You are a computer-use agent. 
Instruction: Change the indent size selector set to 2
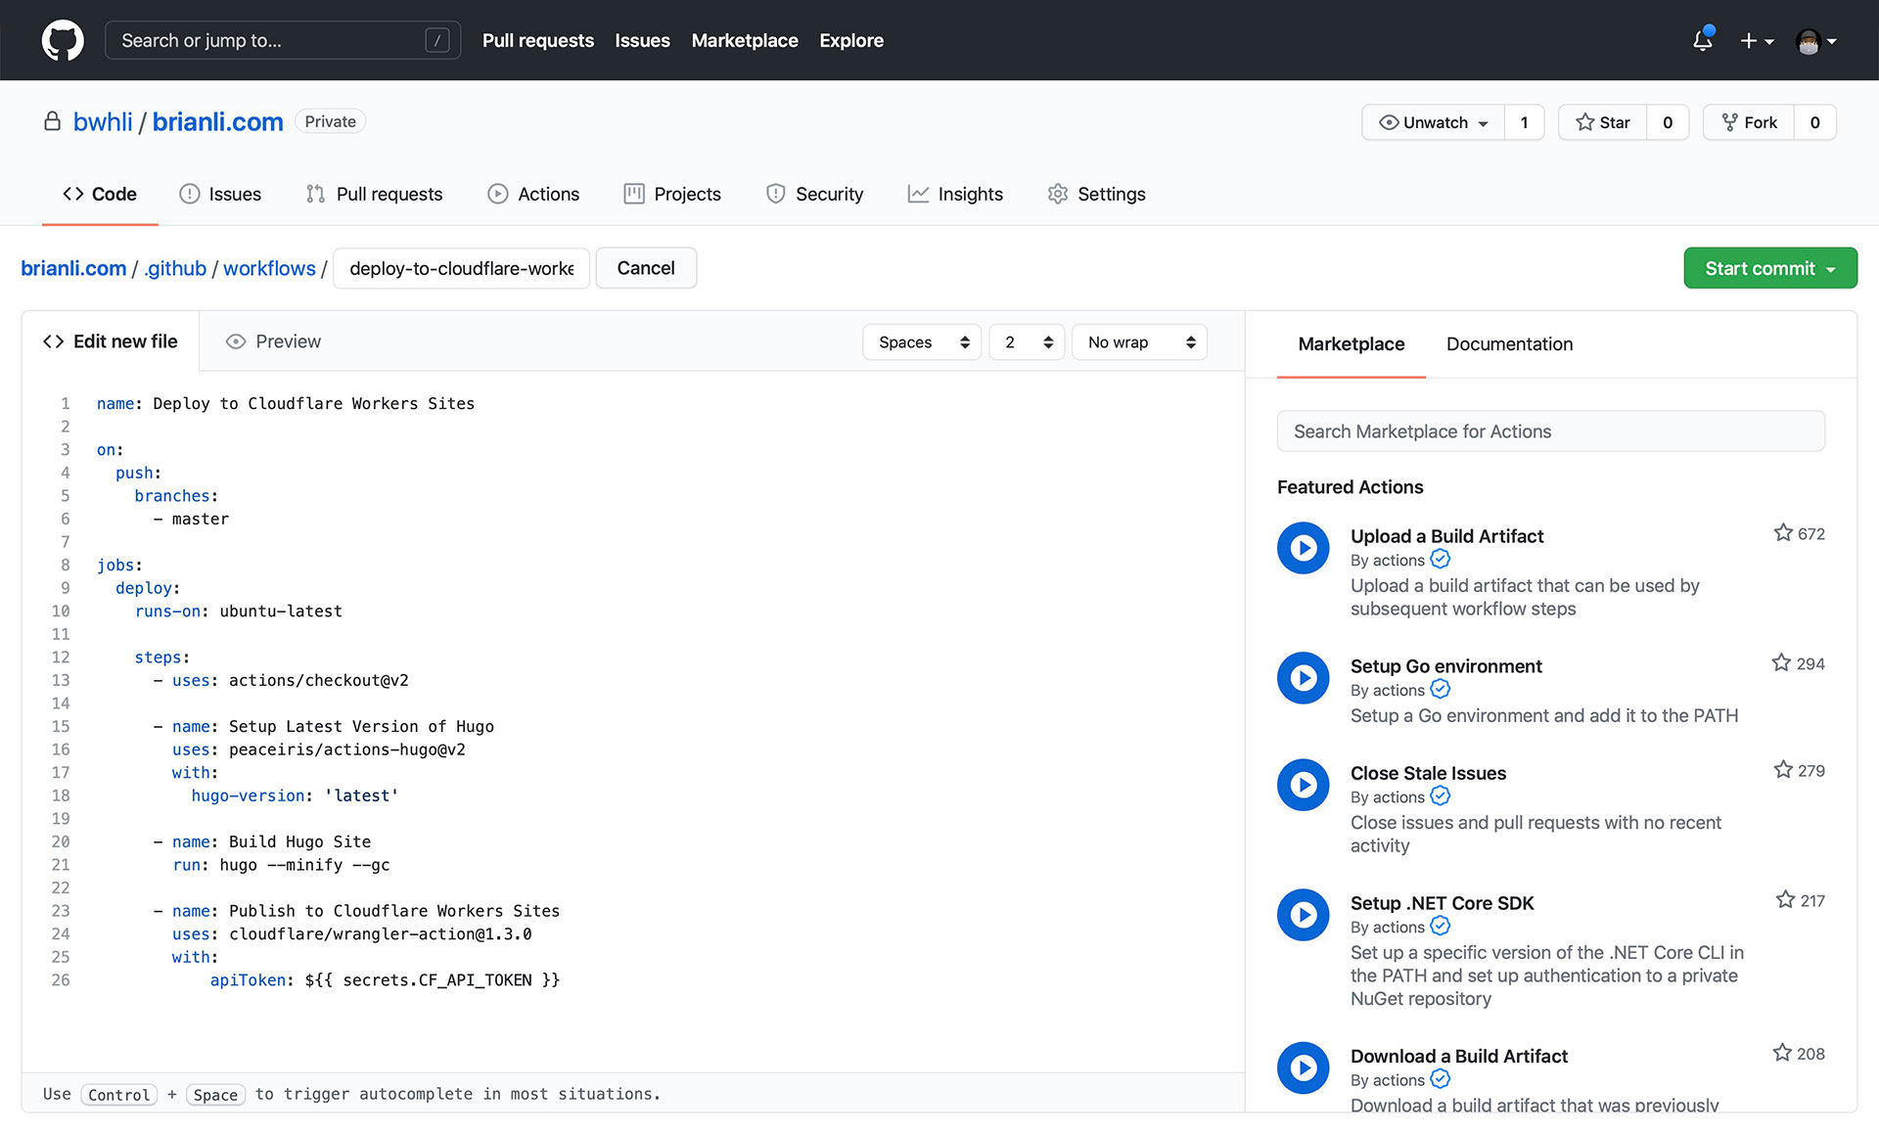(x=1027, y=342)
